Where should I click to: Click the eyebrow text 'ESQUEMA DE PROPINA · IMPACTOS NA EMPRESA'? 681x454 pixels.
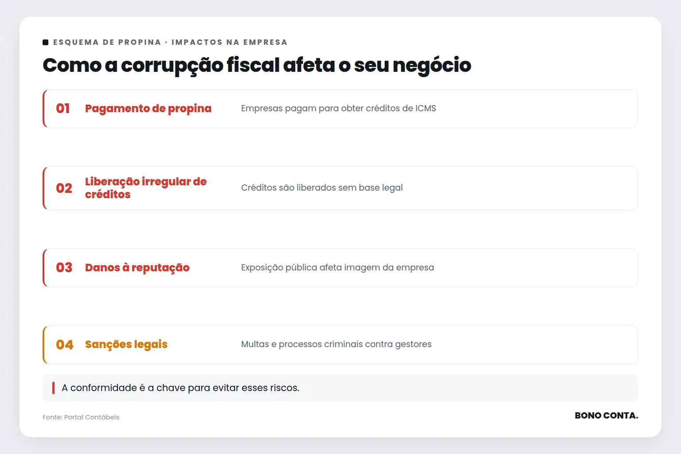(170, 42)
